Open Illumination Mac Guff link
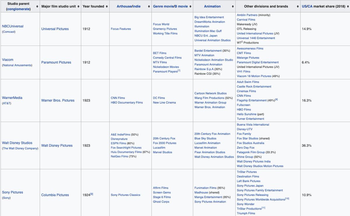Screen dimensions: 350x216 click(x=208, y=31)
